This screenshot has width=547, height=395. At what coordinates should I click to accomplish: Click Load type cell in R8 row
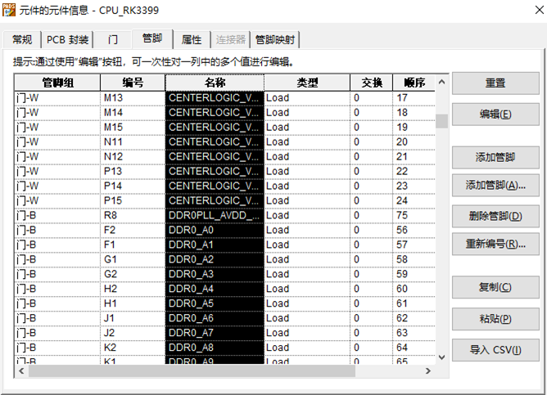[x=307, y=215]
